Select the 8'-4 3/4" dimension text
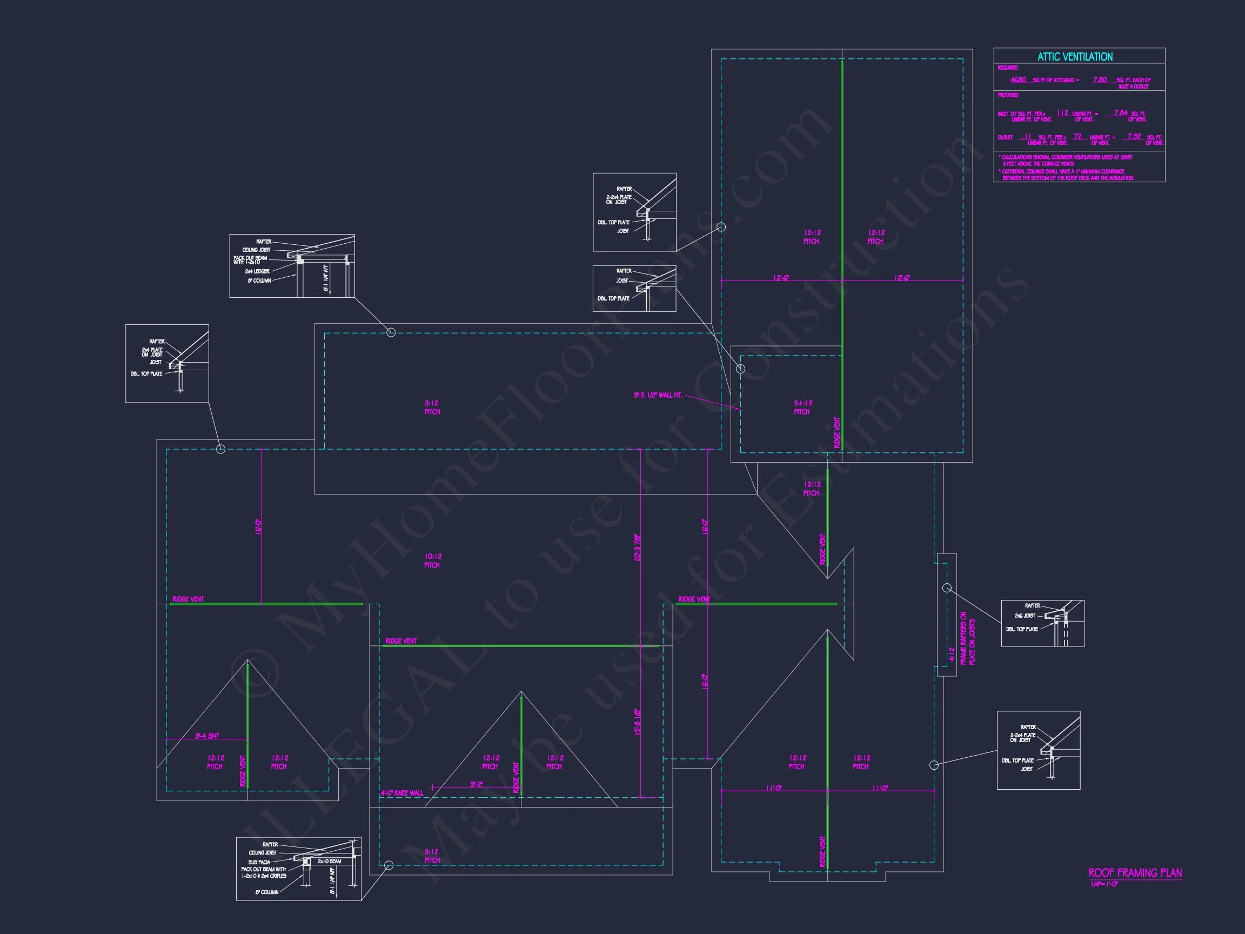This screenshot has width=1245, height=934. click(207, 736)
